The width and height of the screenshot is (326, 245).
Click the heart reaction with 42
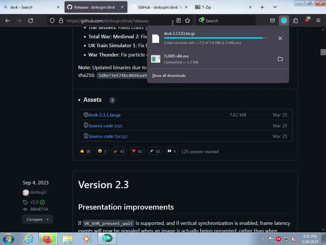point(137,151)
